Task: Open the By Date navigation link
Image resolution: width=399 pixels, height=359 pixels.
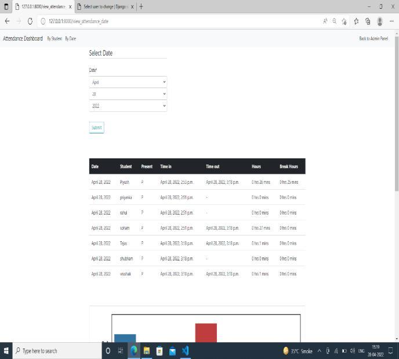Action: (71, 38)
